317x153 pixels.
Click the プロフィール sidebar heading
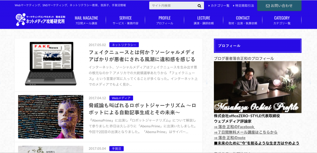pyautogui.click(x=258, y=46)
